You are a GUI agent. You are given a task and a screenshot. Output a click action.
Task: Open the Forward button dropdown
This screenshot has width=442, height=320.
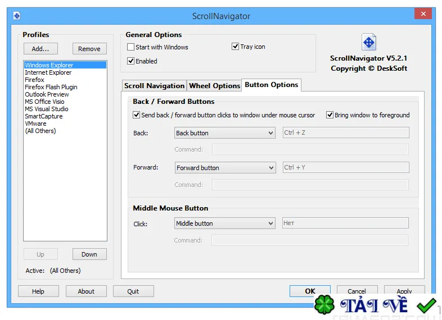(x=225, y=168)
